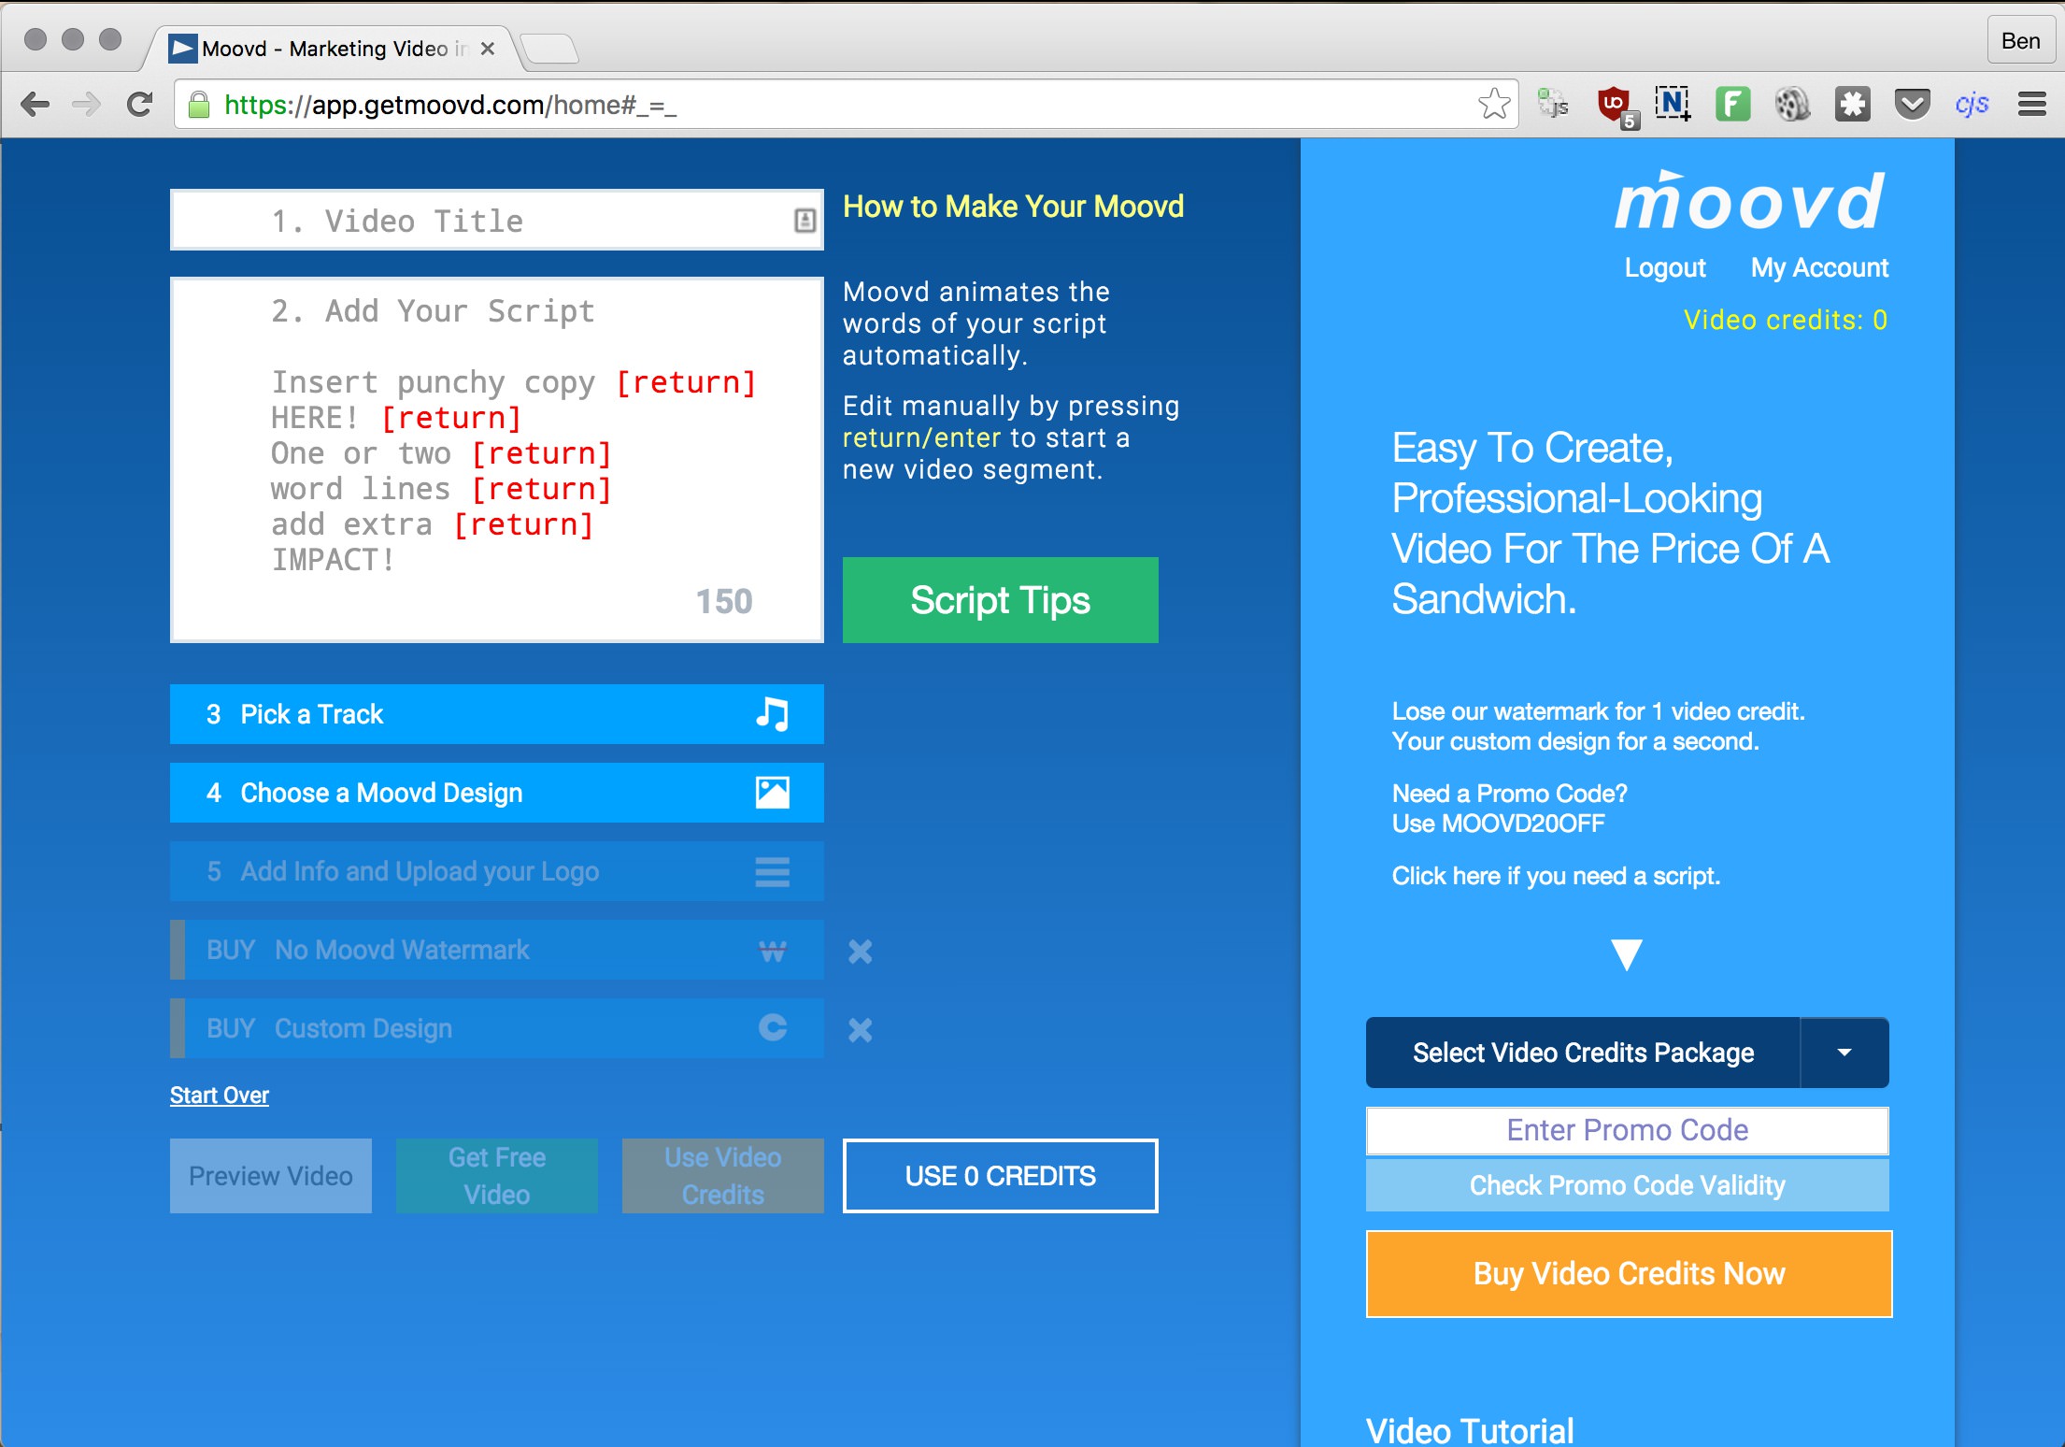This screenshot has height=1447, width=2065.
Task: Click the Preview Video button
Action: pos(271,1176)
